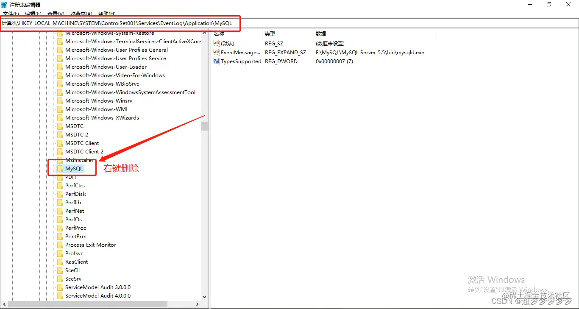This screenshot has height=309, width=579.
Task: Select the "SceCli" key
Action: pos(72,270)
